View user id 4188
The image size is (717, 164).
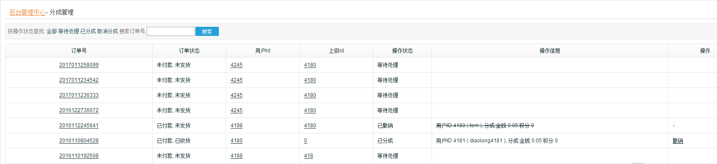coord(237,156)
